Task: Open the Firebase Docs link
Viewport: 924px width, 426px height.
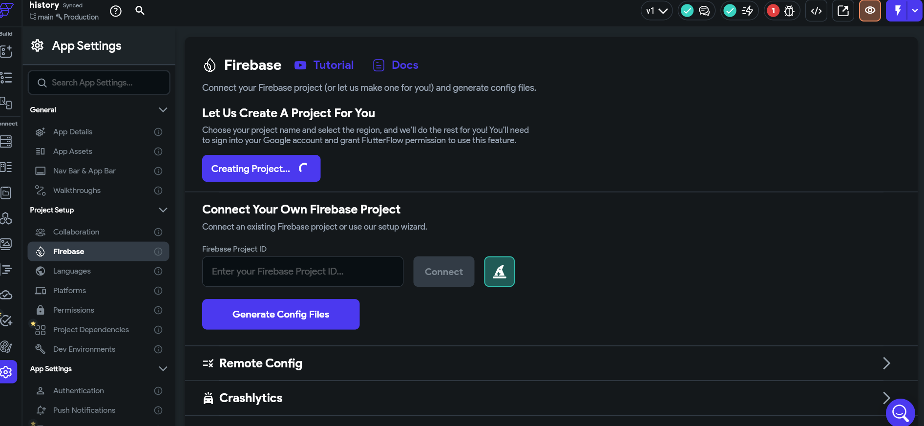Action: point(396,65)
